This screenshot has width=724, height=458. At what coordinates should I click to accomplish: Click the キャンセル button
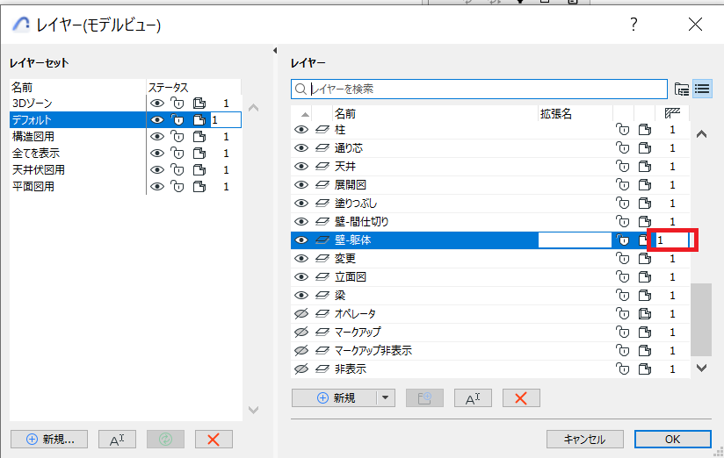[585, 440]
